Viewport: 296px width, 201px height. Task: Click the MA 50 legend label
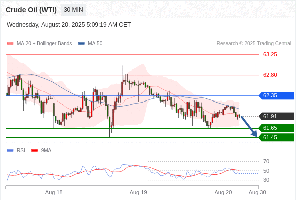(x=95, y=44)
